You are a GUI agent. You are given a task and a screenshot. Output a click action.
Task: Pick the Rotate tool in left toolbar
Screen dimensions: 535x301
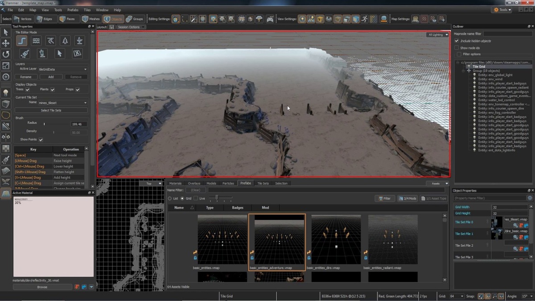click(6, 54)
